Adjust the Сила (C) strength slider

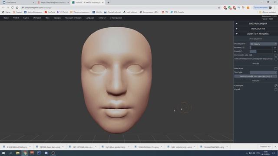point(261,51)
